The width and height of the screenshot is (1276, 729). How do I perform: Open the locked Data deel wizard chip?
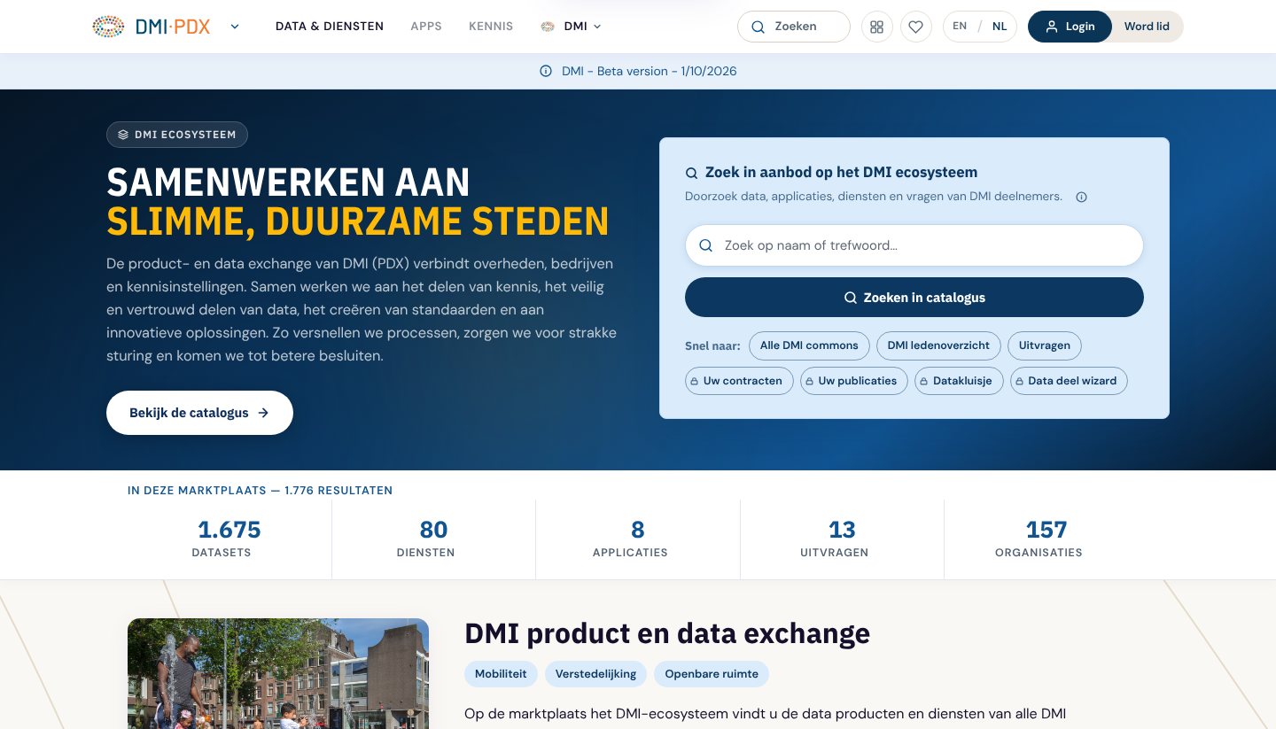tap(1069, 381)
